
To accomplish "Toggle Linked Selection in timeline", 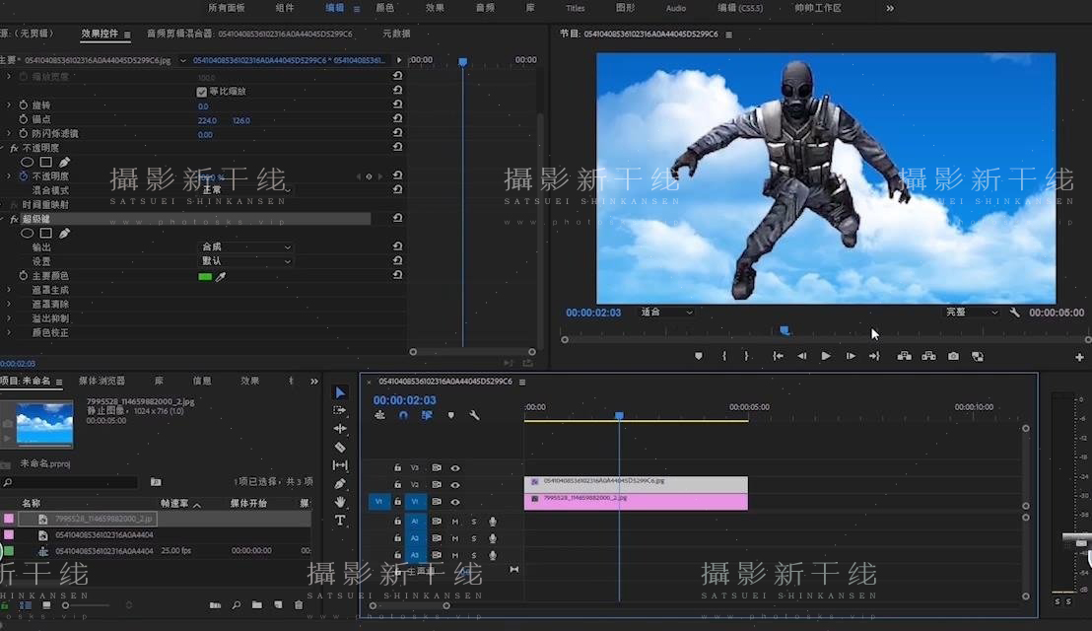I will coord(427,415).
